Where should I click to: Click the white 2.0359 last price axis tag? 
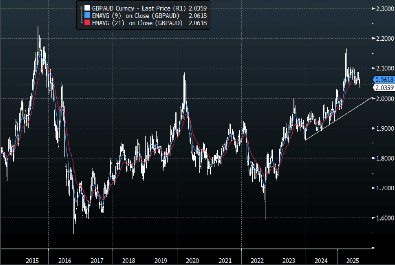384,88
